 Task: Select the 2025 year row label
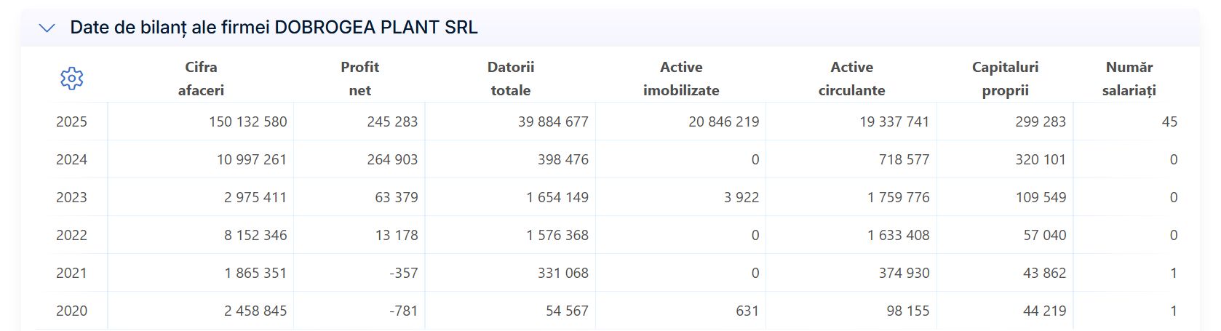[x=71, y=121]
